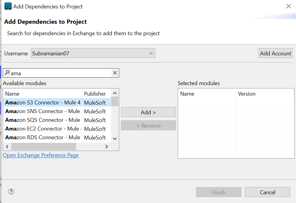The width and height of the screenshot is (296, 203).
Task: Select Amazon S3 Connector module
Action: pyautogui.click(x=43, y=103)
